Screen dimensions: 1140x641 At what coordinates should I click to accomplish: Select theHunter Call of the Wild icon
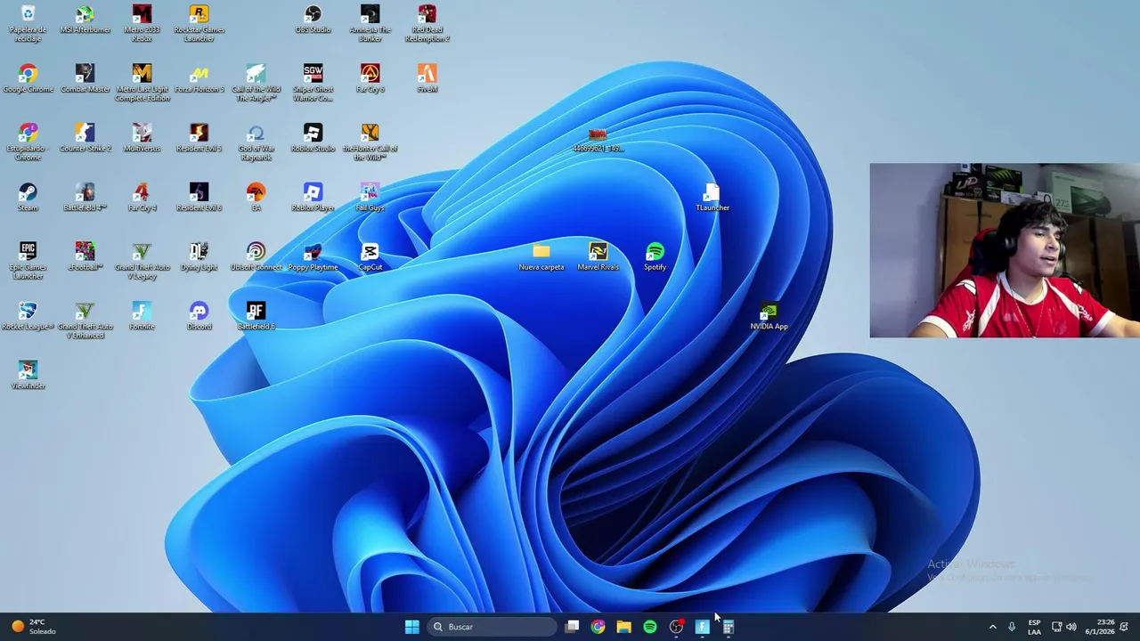click(x=370, y=142)
